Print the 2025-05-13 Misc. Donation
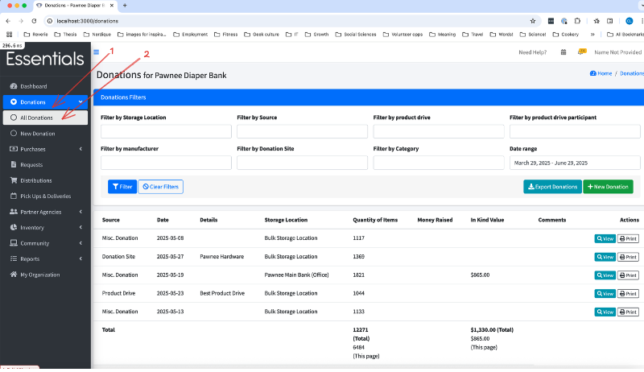Image resolution: width=644 pixels, height=372 pixels. coord(628,312)
